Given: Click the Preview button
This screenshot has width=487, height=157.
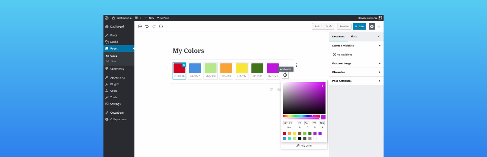Looking at the screenshot, I should click(344, 26).
